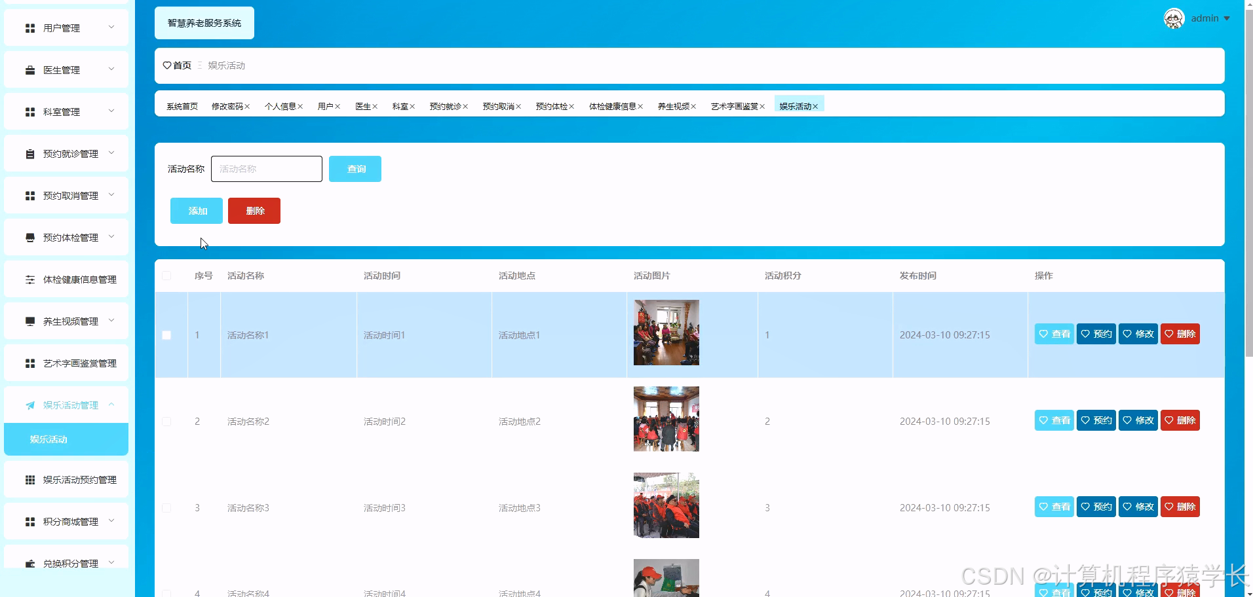Click the blue 添加 button
Screen dimensions: 1253x597
[x=197, y=211]
